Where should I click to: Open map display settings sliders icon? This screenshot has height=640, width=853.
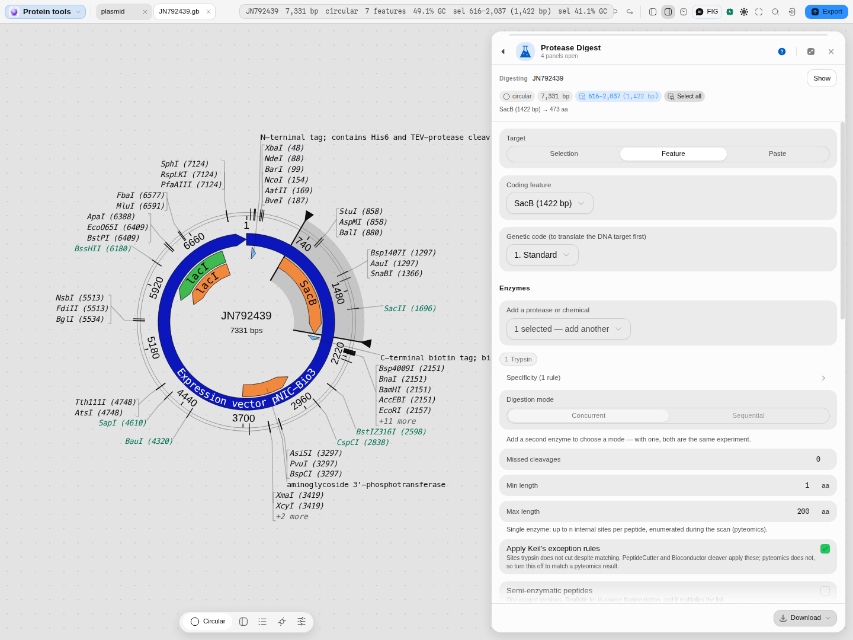[302, 622]
